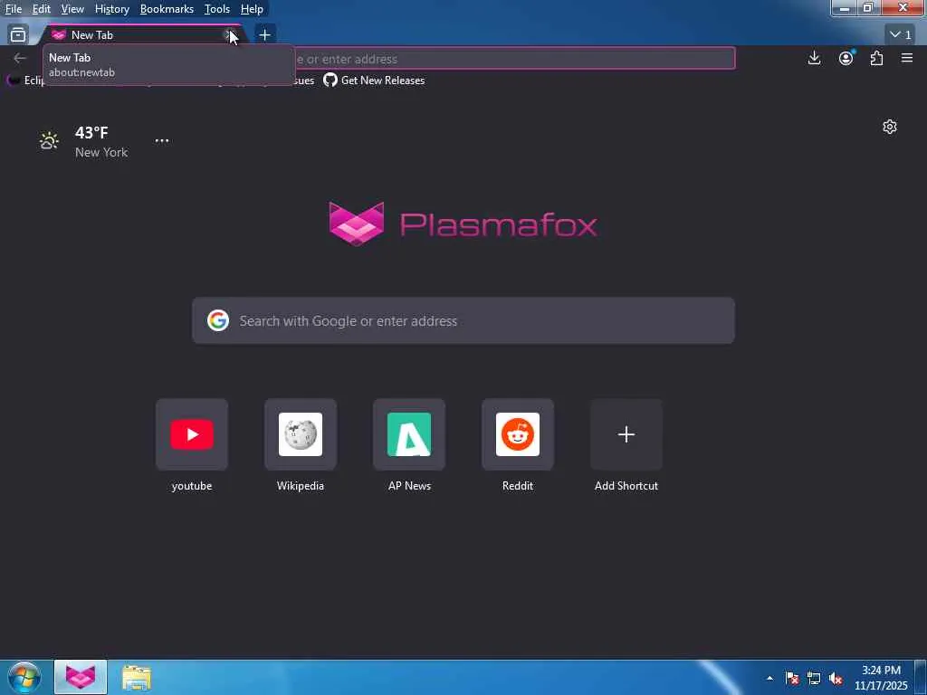Click the weather partly sunny icon
927x695 pixels.
coord(49,140)
